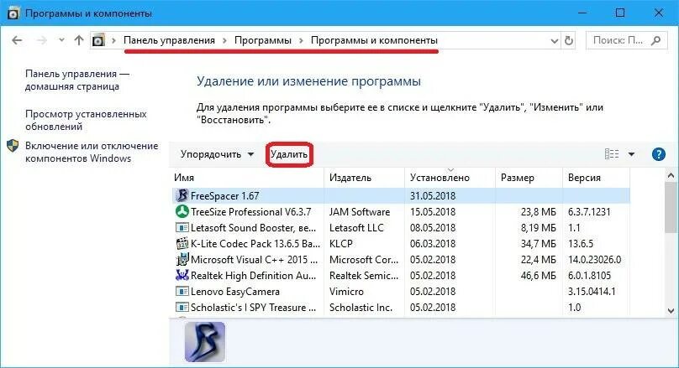Open the "Упорядочить" dropdown menu
This screenshot has height=368, width=679.
coord(217,154)
